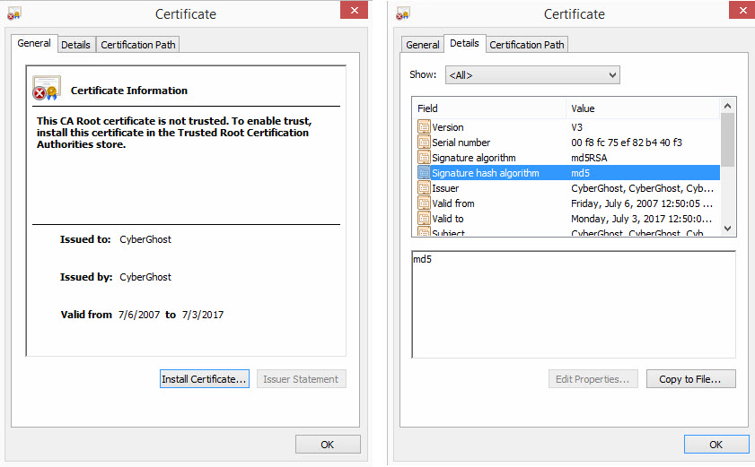
Task: Open the Details tab in left window
Action: pyautogui.click(x=75, y=45)
